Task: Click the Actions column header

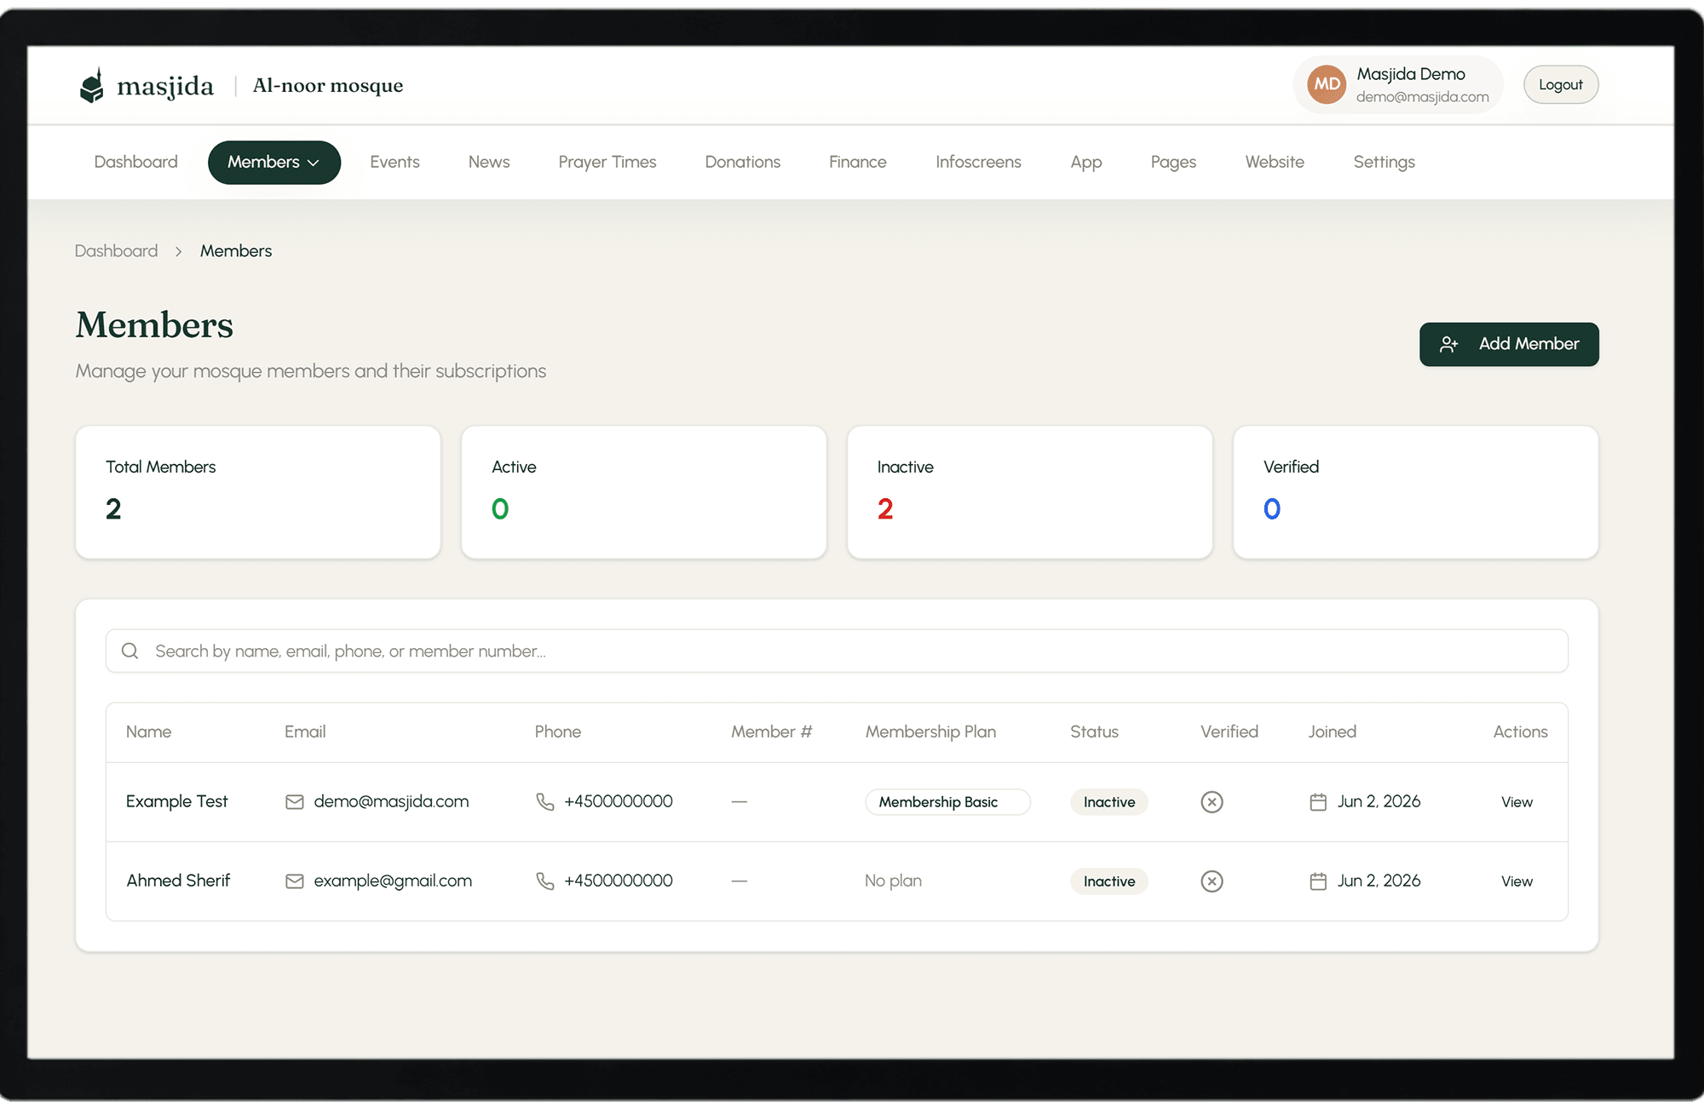Action: 1521,731
